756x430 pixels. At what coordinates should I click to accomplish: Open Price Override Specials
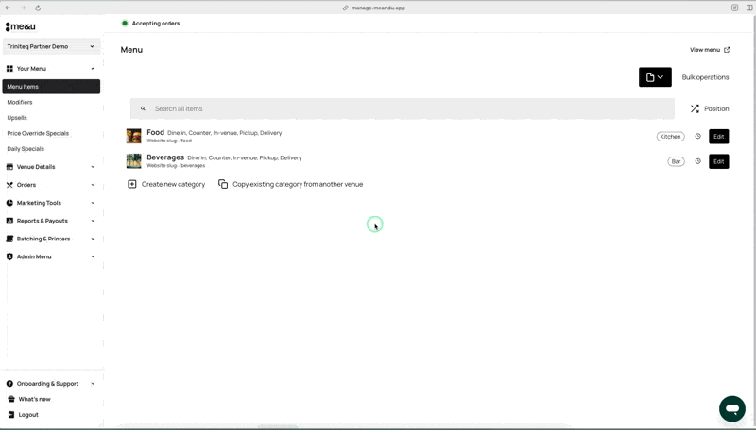point(38,133)
